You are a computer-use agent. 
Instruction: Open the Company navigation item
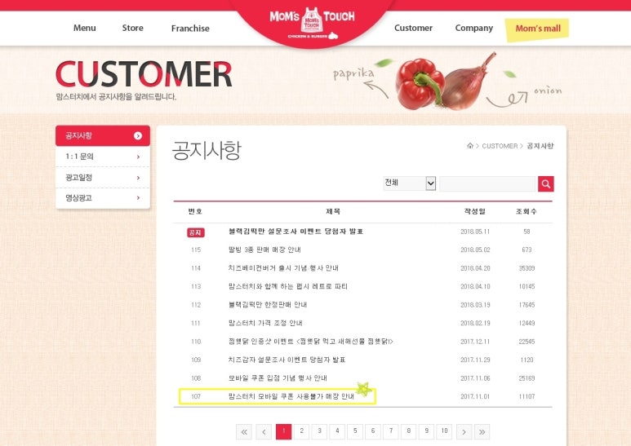click(x=473, y=28)
